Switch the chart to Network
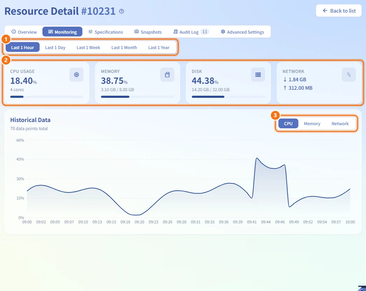 (x=340, y=123)
